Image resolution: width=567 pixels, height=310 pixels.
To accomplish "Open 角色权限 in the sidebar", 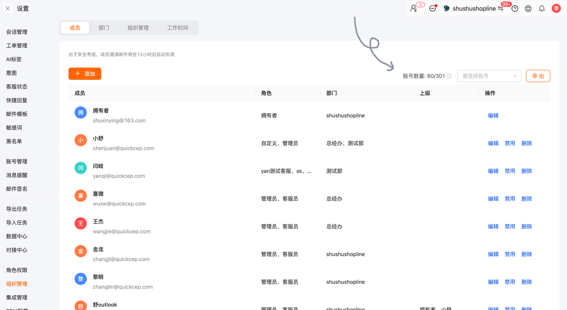I will 17,270.
